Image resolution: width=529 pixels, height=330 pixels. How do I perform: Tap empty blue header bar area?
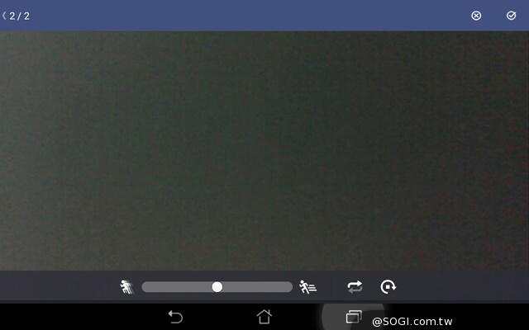248,16
